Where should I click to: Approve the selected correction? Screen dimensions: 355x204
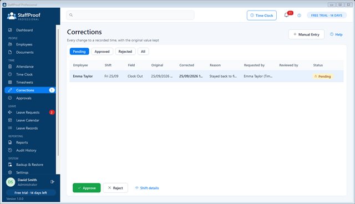tap(87, 188)
